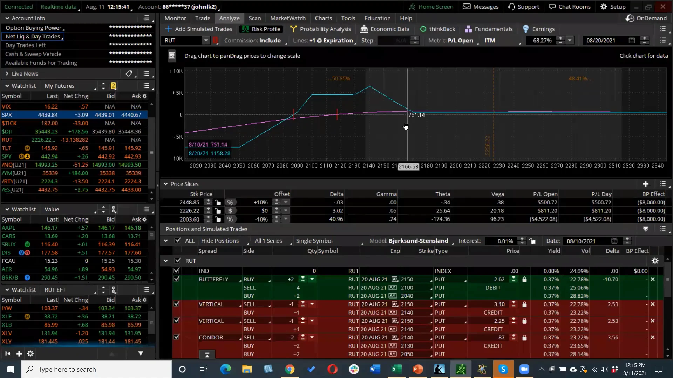673x378 pixels.
Task: Click Hide Positions
Action: point(220,241)
